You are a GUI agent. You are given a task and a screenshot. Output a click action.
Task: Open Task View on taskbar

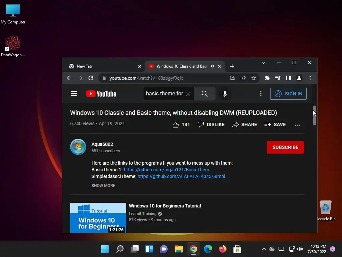(x=135, y=249)
